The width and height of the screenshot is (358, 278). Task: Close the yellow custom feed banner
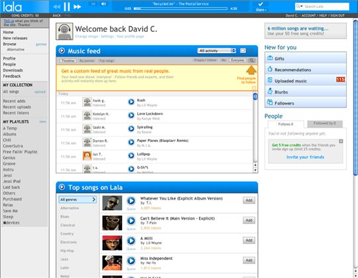point(254,88)
